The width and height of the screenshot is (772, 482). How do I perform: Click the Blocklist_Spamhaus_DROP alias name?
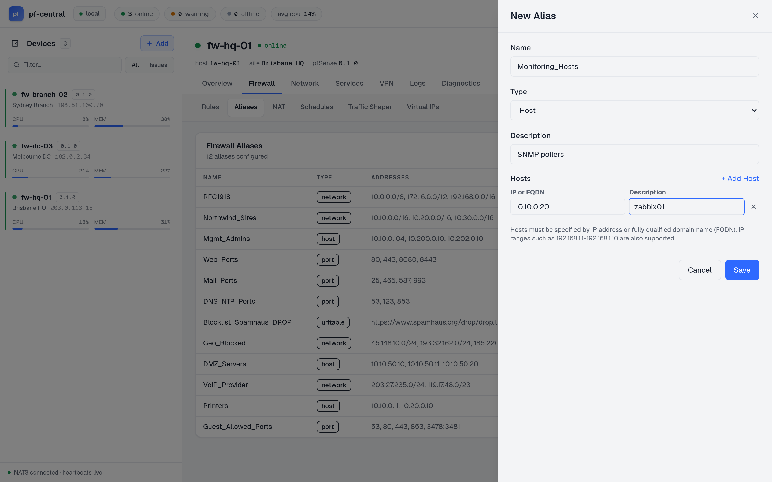click(x=247, y=322)
